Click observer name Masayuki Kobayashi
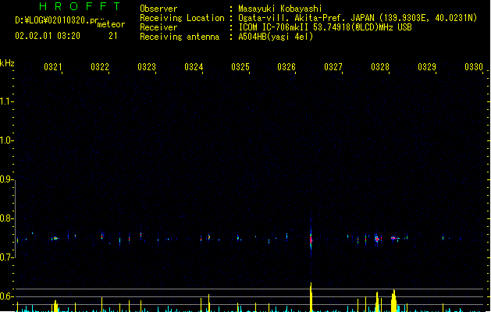The height and width of the screenshot is (312, 491). pos(280,9)
